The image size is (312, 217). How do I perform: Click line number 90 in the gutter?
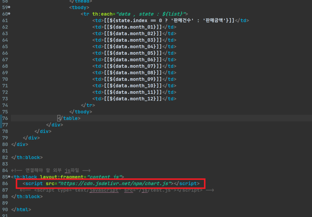pos(5,209)
